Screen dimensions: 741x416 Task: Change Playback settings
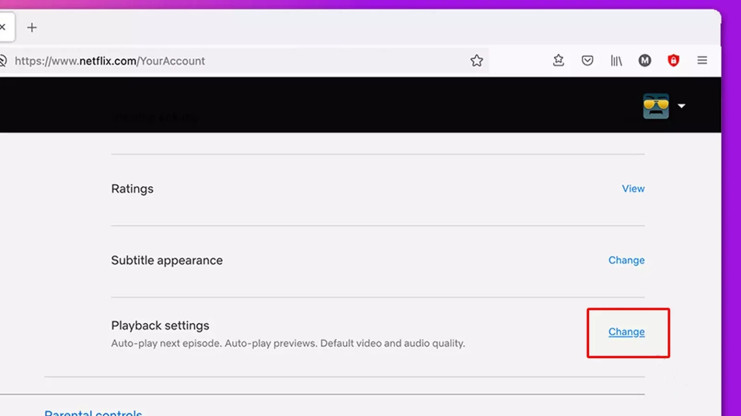click(x=626, y=332)
